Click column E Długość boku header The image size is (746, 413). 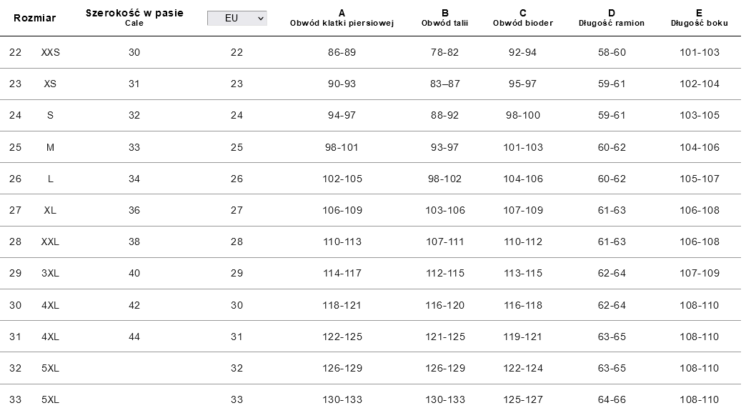coord(700,18)
